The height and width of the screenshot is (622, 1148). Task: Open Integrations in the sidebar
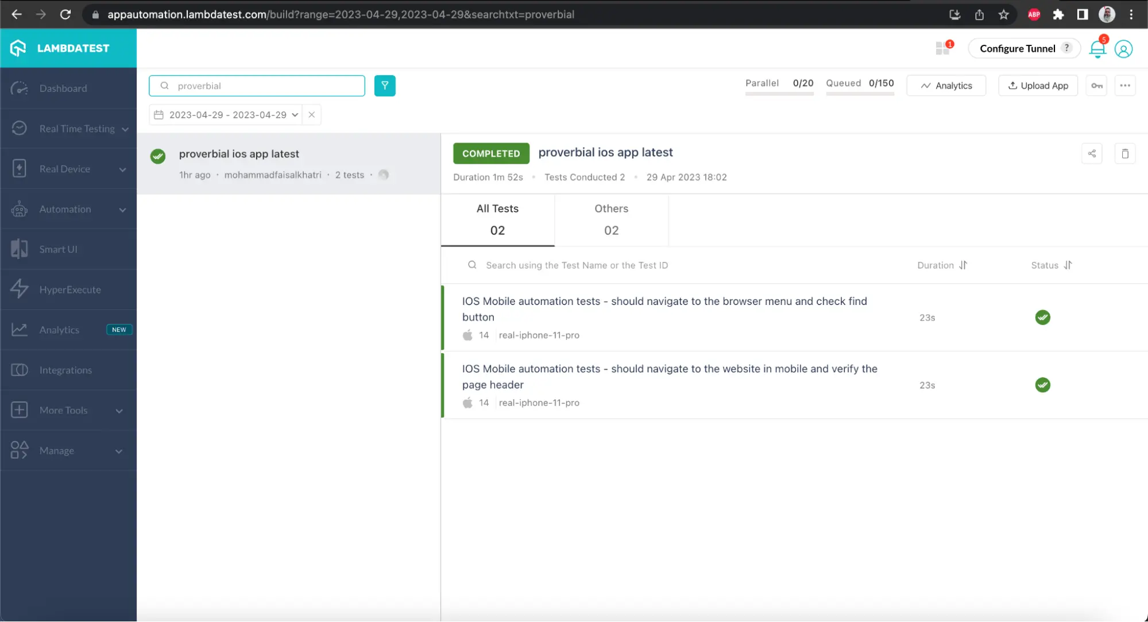click(65, 370)
